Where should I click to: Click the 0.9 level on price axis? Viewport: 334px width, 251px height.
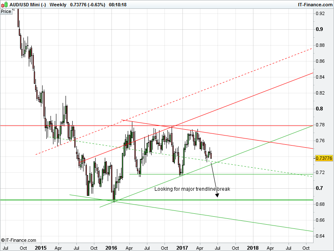tap(319, 29)
